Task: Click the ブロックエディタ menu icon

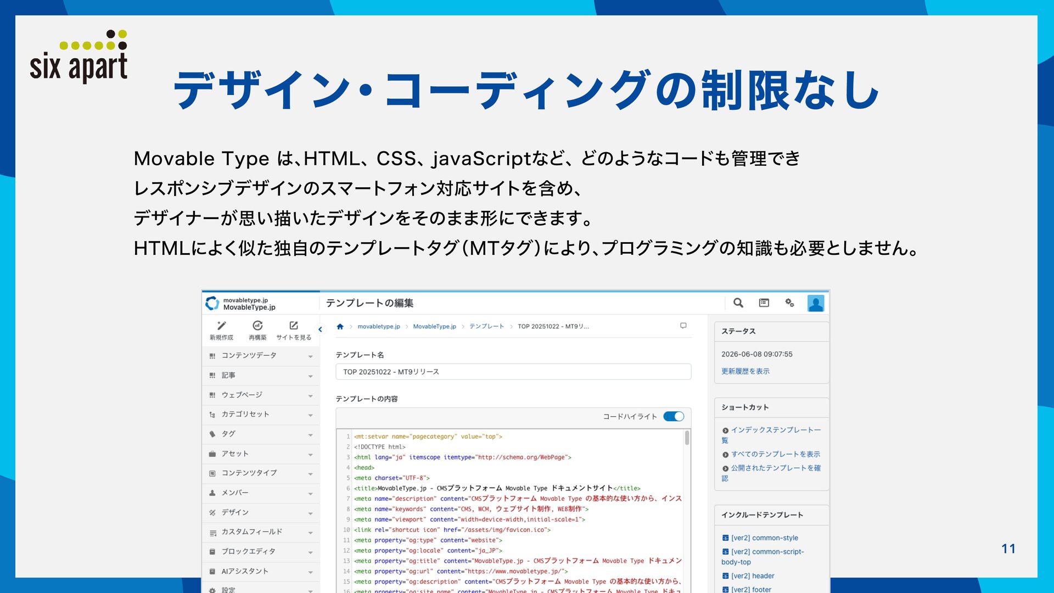Action: pyautogui.click(x=212, y=552)
